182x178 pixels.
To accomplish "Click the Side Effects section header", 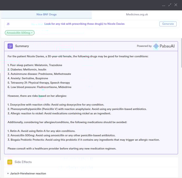I will [91, 162].
